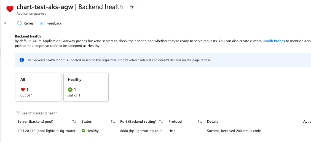Open the more options ellipsis in title
The width and height of the screenshot is (311, 142).
tap(141, 7)
